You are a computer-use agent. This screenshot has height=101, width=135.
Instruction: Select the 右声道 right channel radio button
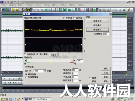[x=74, y=18]
